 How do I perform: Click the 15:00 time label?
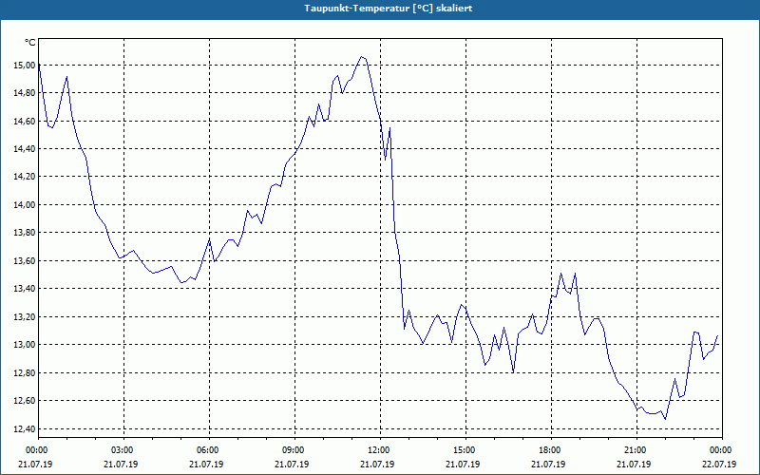click(465, 450)
